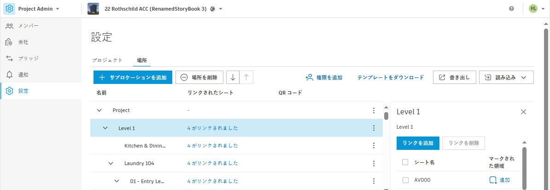Close the Level 1 details panel
550x190 pixels.
(523, 112)
